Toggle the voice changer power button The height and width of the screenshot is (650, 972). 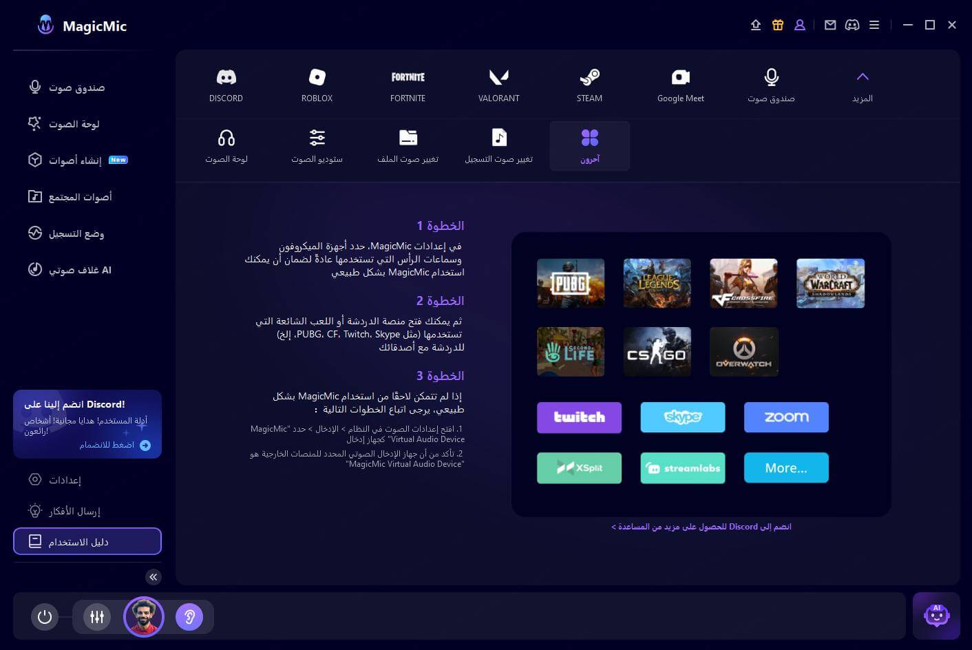[45, 617]
